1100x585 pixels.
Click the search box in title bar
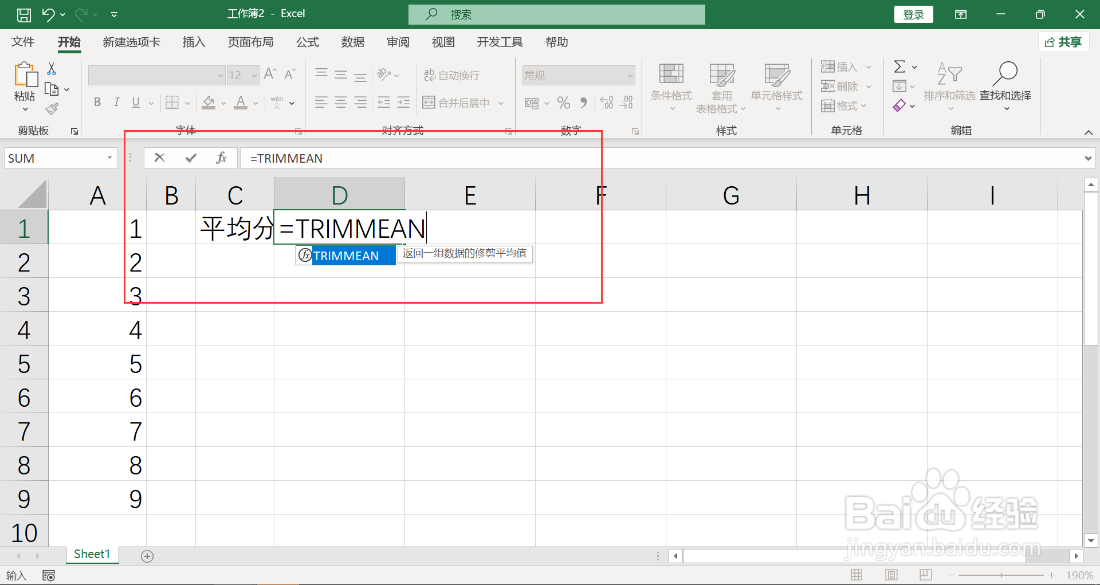point(557,14)
